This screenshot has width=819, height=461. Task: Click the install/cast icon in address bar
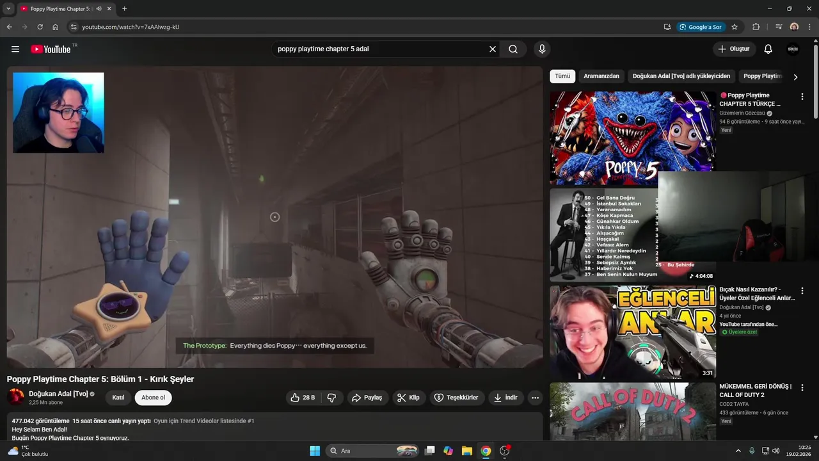[x=667, y=27]
